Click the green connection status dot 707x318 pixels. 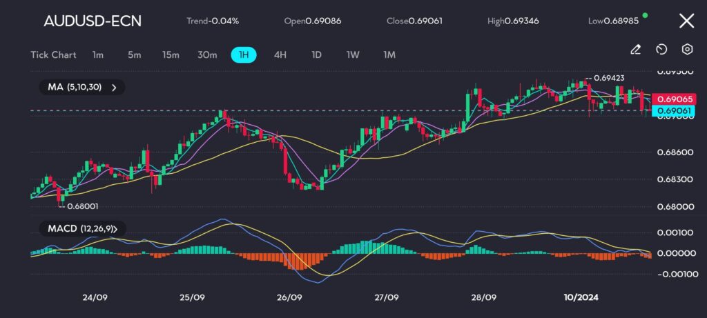645,14
